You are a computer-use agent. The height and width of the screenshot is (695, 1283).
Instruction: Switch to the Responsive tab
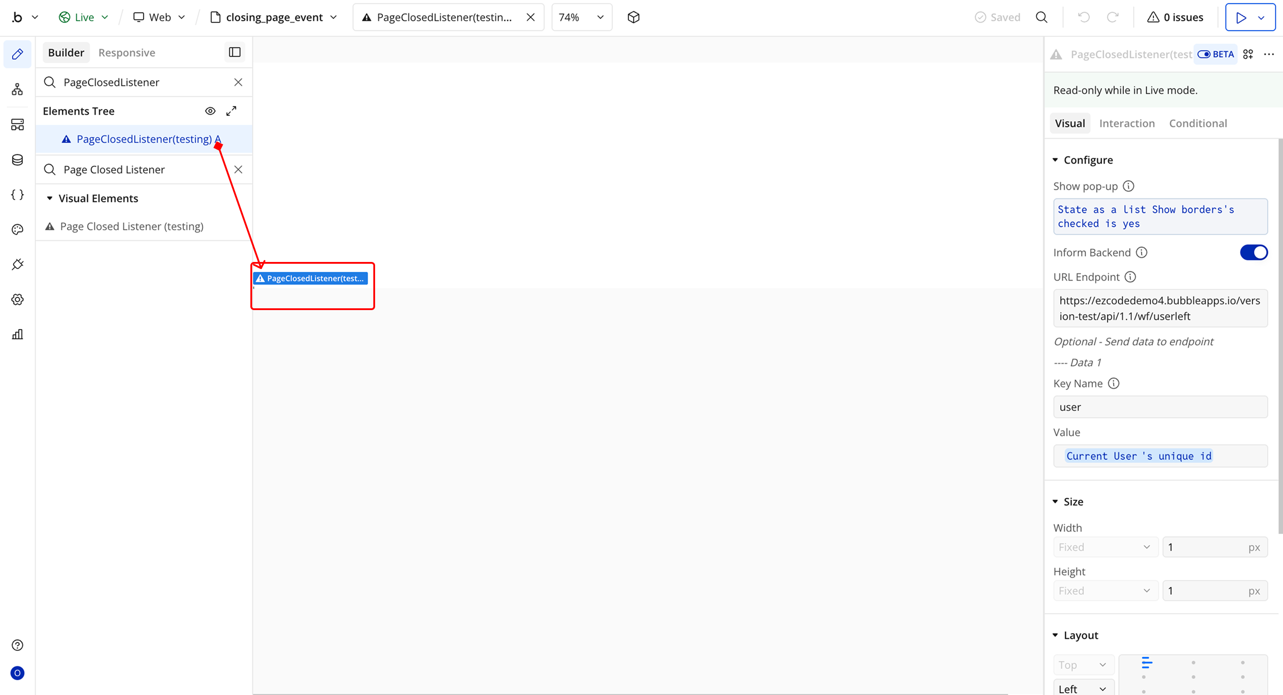(127, 53)
